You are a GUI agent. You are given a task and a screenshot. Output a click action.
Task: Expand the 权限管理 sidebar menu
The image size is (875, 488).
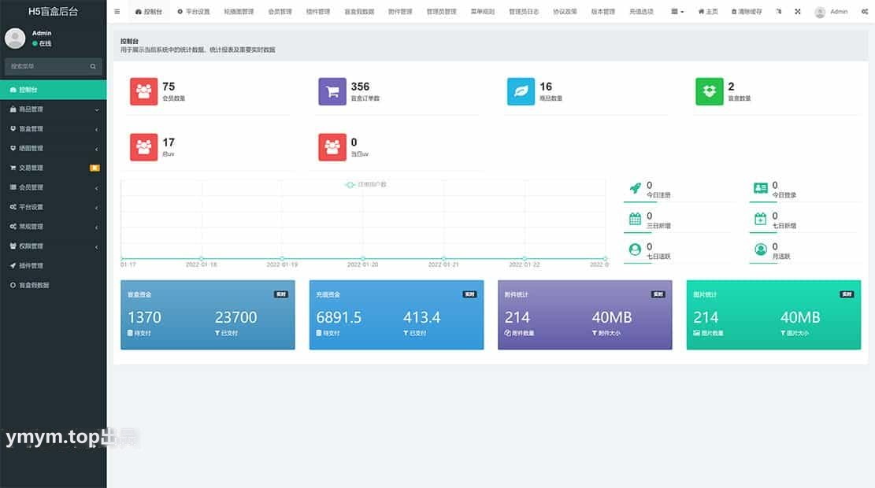[x=54, y=246]
